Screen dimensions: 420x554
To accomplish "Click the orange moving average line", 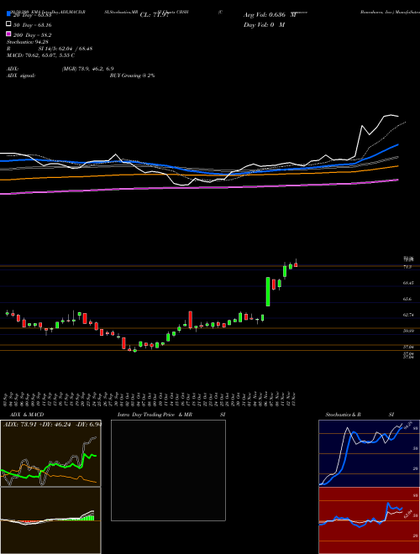I will [x=198, y=175].
